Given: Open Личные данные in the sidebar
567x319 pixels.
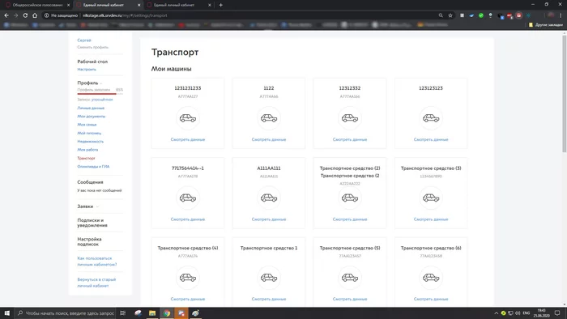Looking at the screenshot, I should click(91, 108).
